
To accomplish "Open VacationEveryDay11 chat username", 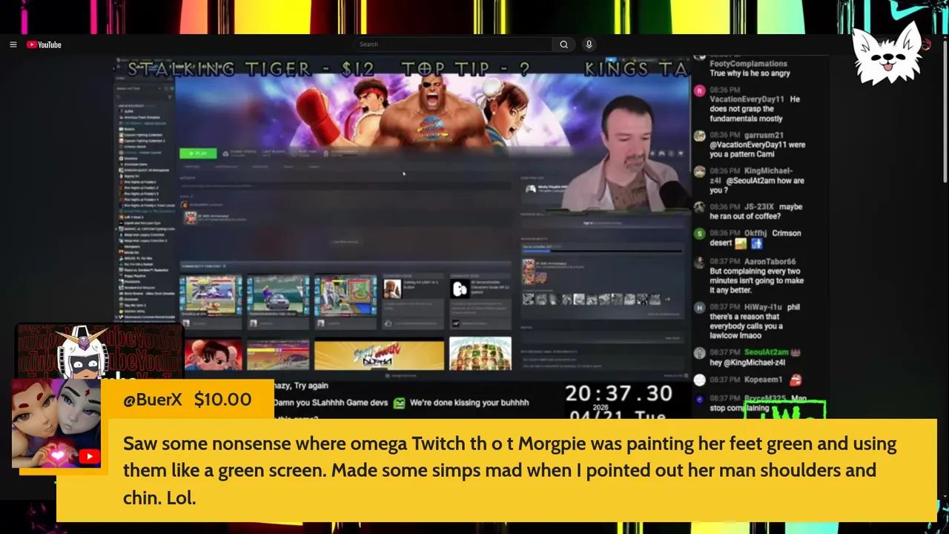I will tap(747, 99).
